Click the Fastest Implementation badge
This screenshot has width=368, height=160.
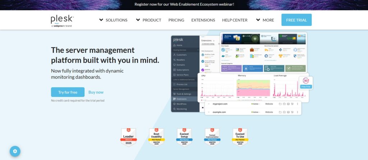click(212, 137)
